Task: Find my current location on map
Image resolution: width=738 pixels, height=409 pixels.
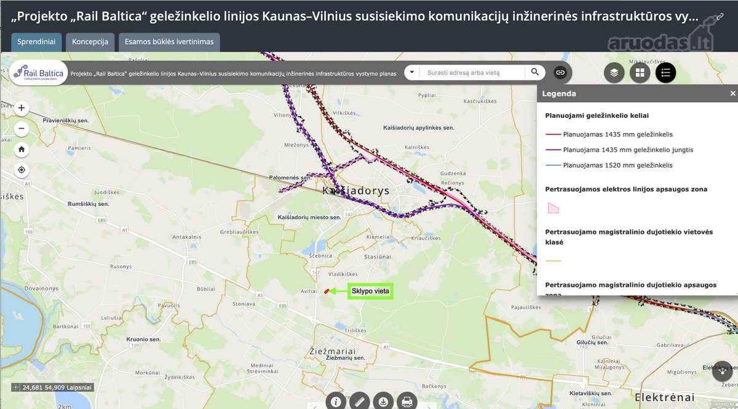Action: [22, 170]
